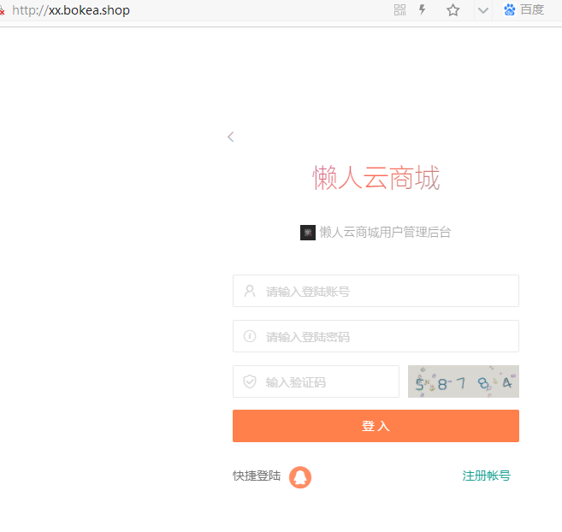Click the QR code icon in address bar
This screenshot has height=532, width=562.
click(x=399, y=10)
